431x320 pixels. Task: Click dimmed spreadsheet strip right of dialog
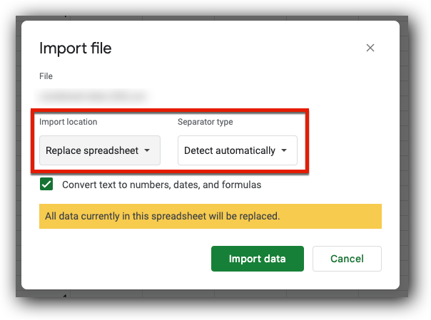(x=403, y=157)
